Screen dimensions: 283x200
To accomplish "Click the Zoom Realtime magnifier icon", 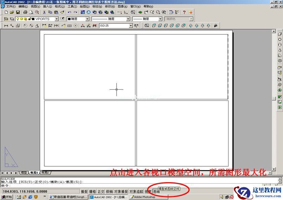I will click(x=152, y=12).
